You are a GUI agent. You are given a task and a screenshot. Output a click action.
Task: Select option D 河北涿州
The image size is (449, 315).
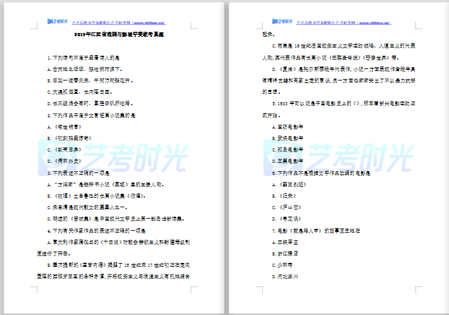tap(289, 276)
